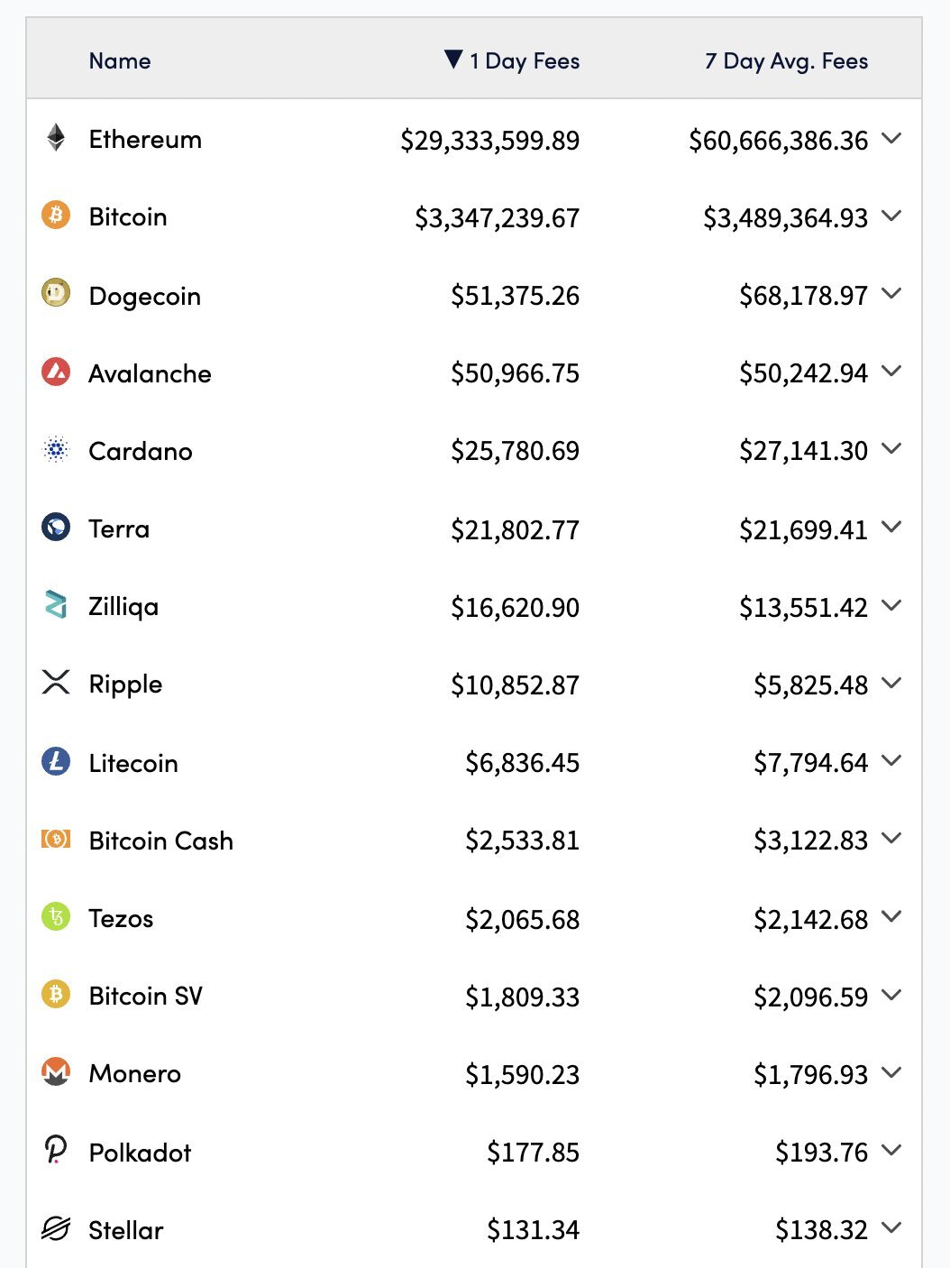Click the blue Litecoin logo icon
The width and height of the screenshot is (950, 1268).
point(56,761)
